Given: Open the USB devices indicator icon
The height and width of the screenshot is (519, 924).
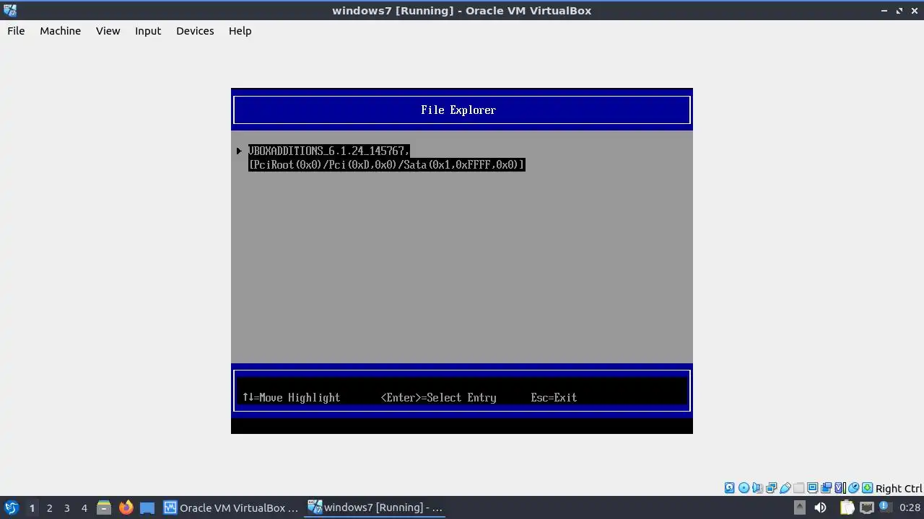Looking at the screenshot, I should [x=785, y=488].
